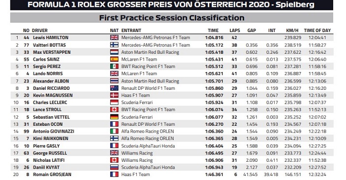The width and height of the screenshot is (346, 180).
Task: Click the Spanish flag next to Carlos Sainz
Action: click(114, 59)
